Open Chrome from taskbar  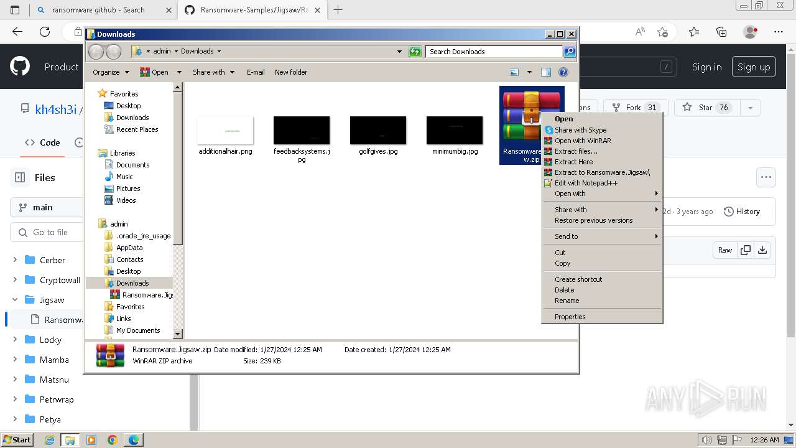(112, 440)
